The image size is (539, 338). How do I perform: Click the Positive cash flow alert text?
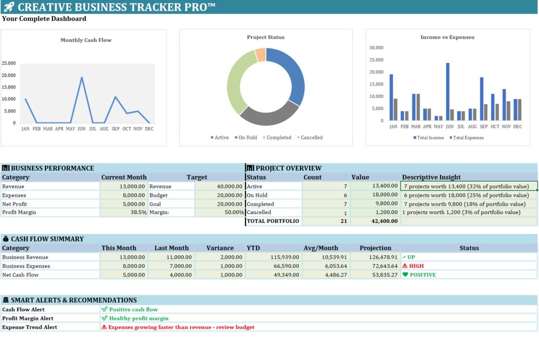coord(128,309)
